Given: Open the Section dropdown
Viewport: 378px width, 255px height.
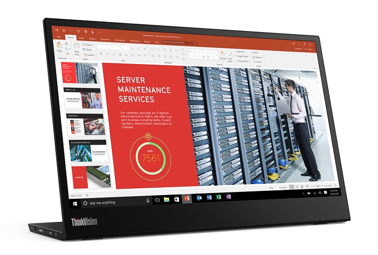Looking at the screenshot, I should 89,55.
